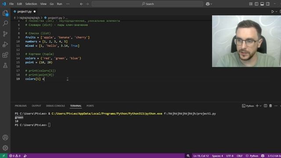Expand the run button dropdown arrow
The height and width of the screenshot is (158, 281).
(x=276, y=12)
